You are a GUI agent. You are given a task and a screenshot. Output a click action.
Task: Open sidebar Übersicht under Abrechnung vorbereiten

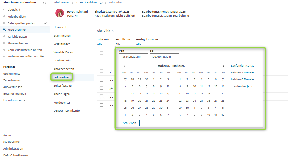click(14, 10)
